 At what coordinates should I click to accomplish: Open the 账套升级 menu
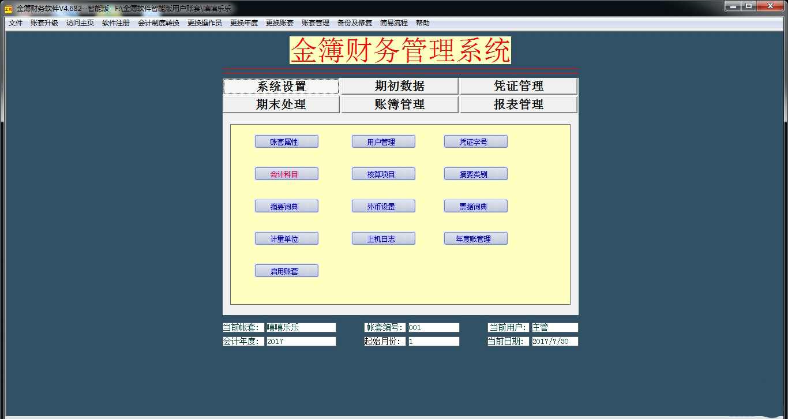(x=44, y=23)
